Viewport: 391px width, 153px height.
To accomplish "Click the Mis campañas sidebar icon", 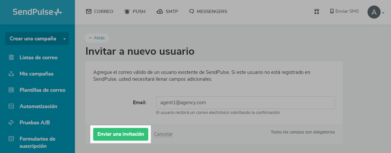I will (11, 74).
